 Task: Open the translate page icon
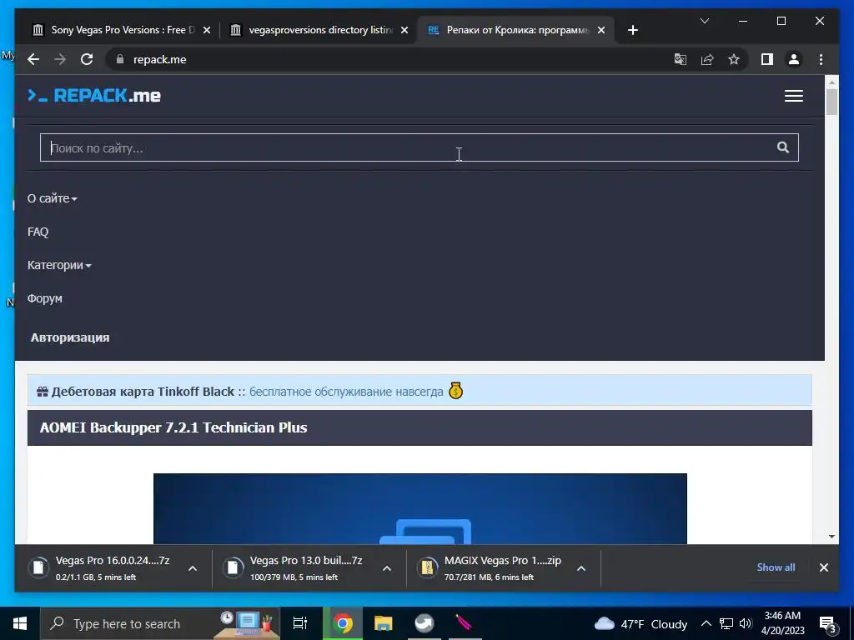click(x=681, y=59)
